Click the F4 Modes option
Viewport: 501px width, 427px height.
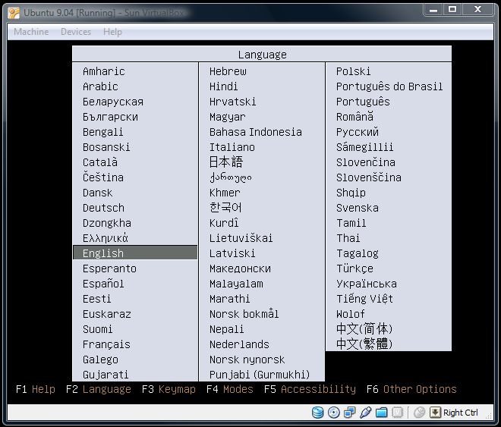[x=230, y=389]
